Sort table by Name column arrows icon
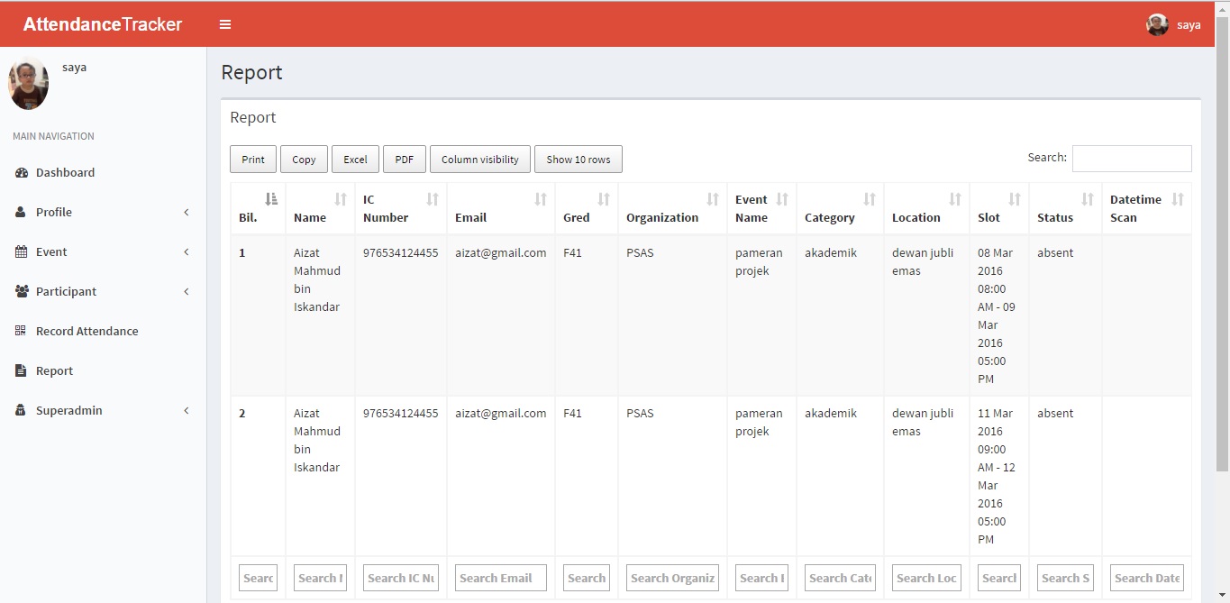 click(x=340, y=199)
